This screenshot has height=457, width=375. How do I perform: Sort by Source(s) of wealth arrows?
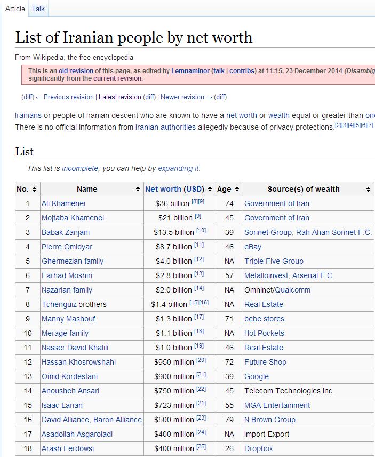pos(368,190)
